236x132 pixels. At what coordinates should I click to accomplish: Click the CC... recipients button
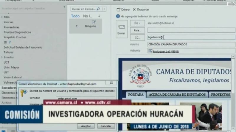137,37
